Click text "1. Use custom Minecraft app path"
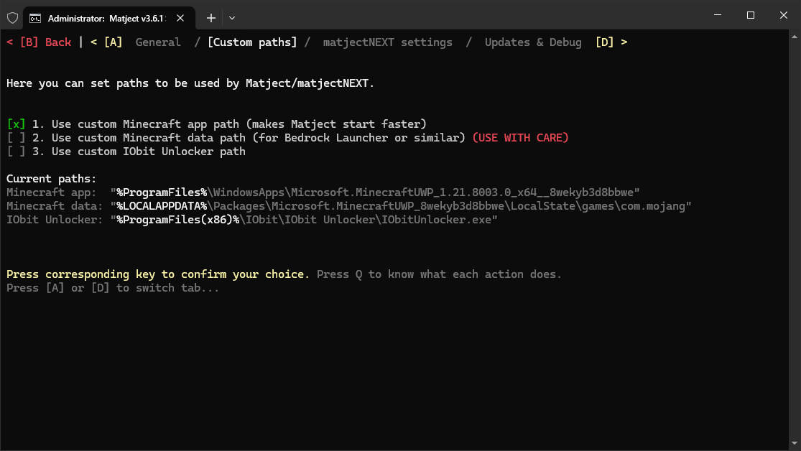The height and width of the screenshot is (451, 801). [x=135, y=124]
